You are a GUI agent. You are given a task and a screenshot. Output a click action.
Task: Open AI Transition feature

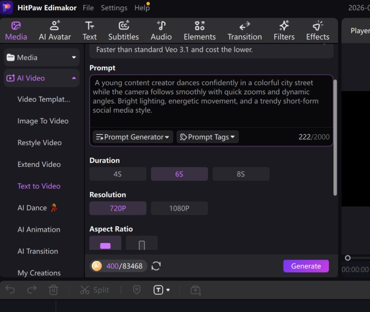click(37, 251)
